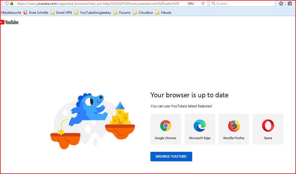Viewport: 296px width, 174px height.
Task: Select the Google Chrome browser tile
Action: pos(166,129)
